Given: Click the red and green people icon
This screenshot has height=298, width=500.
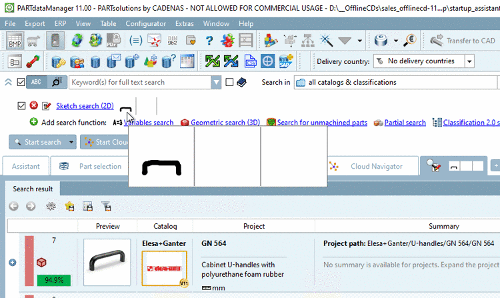Looking at the screenshot, I should pos(227,41).
